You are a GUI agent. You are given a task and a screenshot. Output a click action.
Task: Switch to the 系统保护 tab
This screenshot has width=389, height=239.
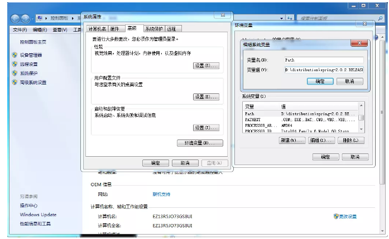153,29
